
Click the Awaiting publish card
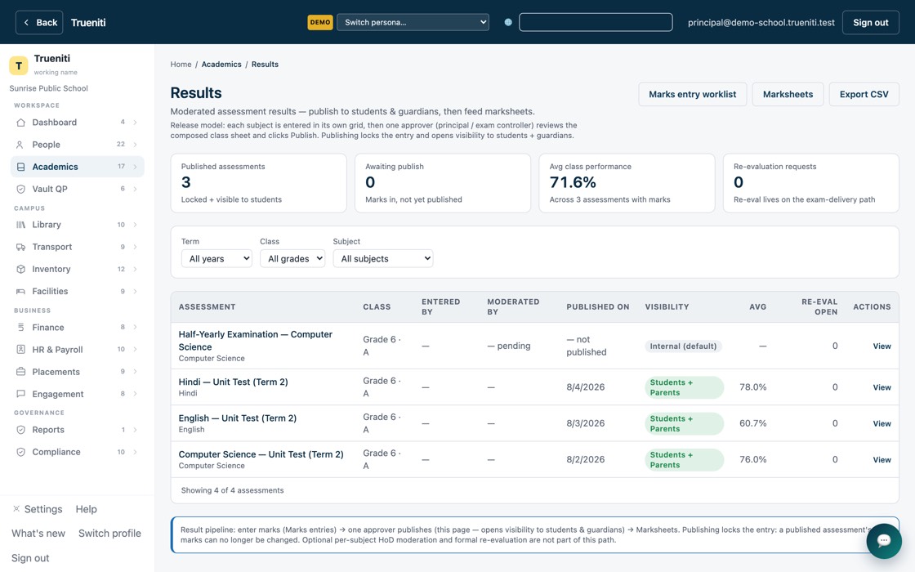click(x=443, y=183)
